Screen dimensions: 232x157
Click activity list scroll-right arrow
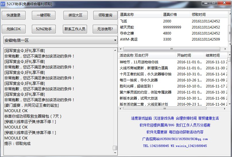[x=225, y=109]
